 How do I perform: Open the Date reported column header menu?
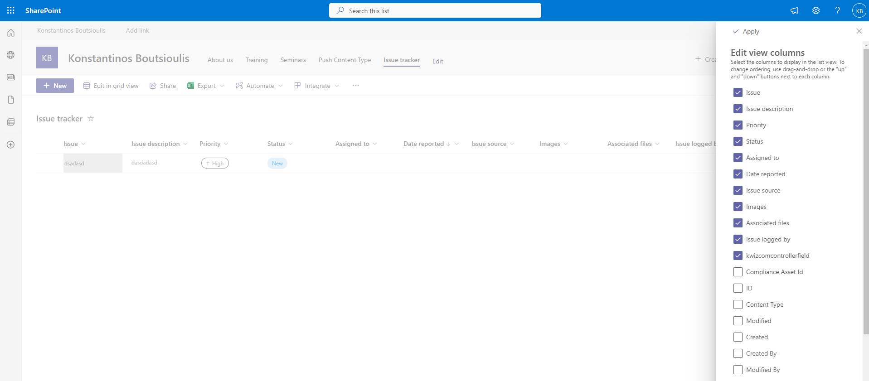click(431, 144)
